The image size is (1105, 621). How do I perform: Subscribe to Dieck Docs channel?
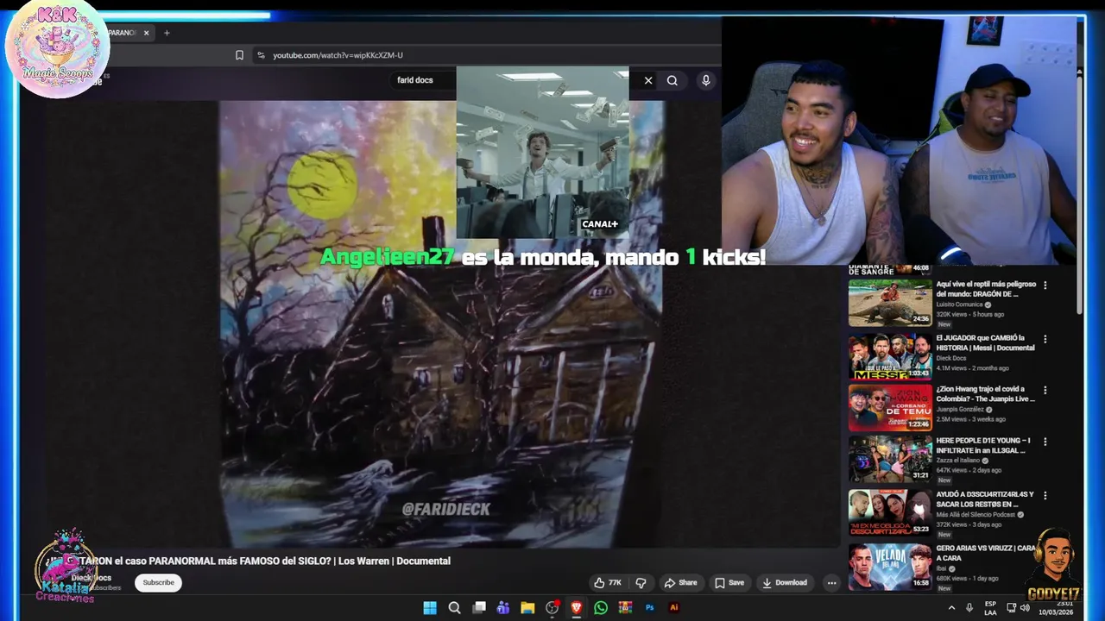tap(158, 583)
